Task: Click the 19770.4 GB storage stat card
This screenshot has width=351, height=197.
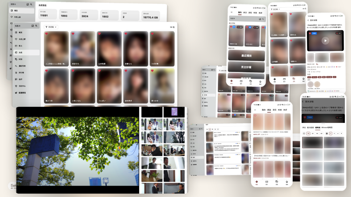Action: click(x=151, y=16)
